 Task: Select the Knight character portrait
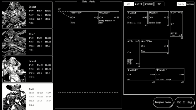tap(14, 15)
